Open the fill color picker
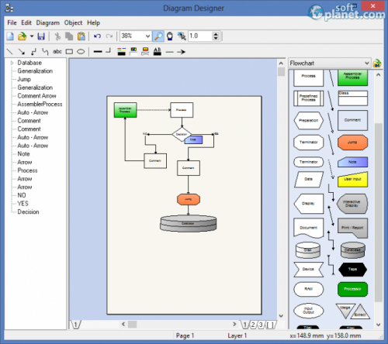The image size is (388, 344). click(133, 52)
